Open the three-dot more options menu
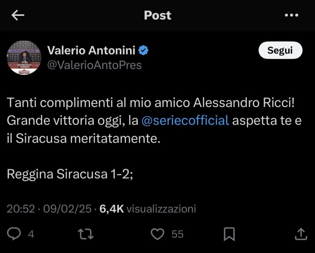Image resolution: width=315 pixels, height=253 pixels. pyautogui.click(x=292, y=15)
